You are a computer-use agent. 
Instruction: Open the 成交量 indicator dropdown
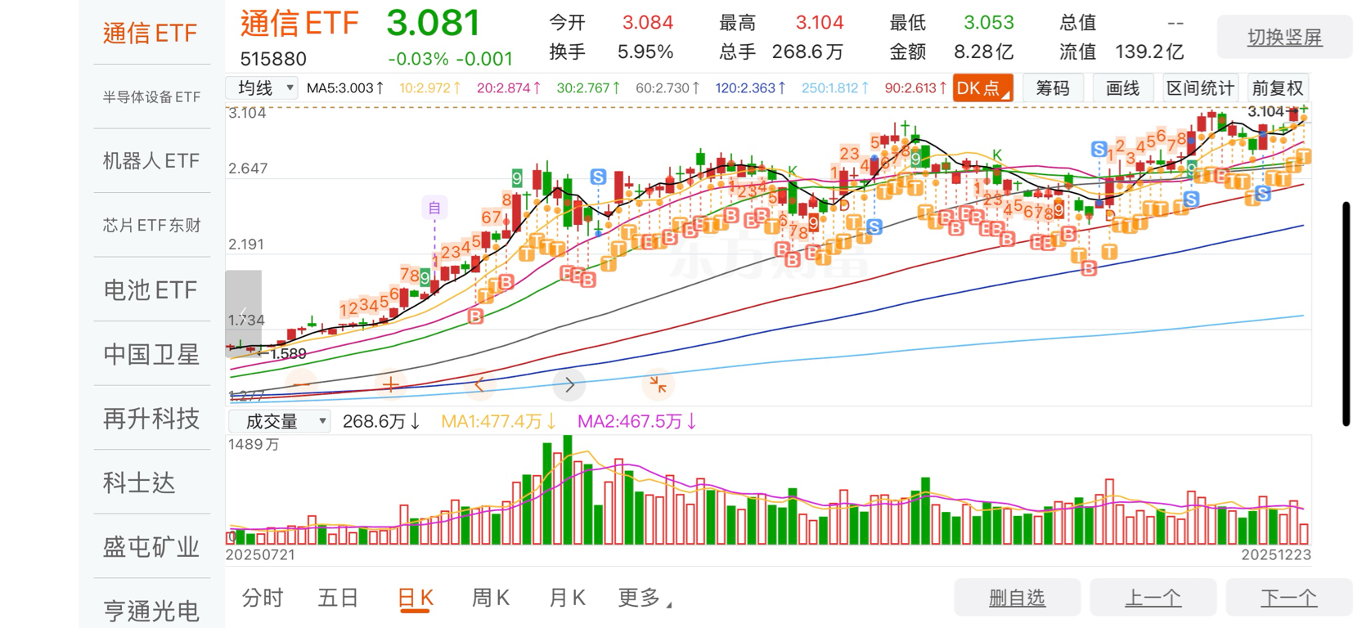click(280, 421)
